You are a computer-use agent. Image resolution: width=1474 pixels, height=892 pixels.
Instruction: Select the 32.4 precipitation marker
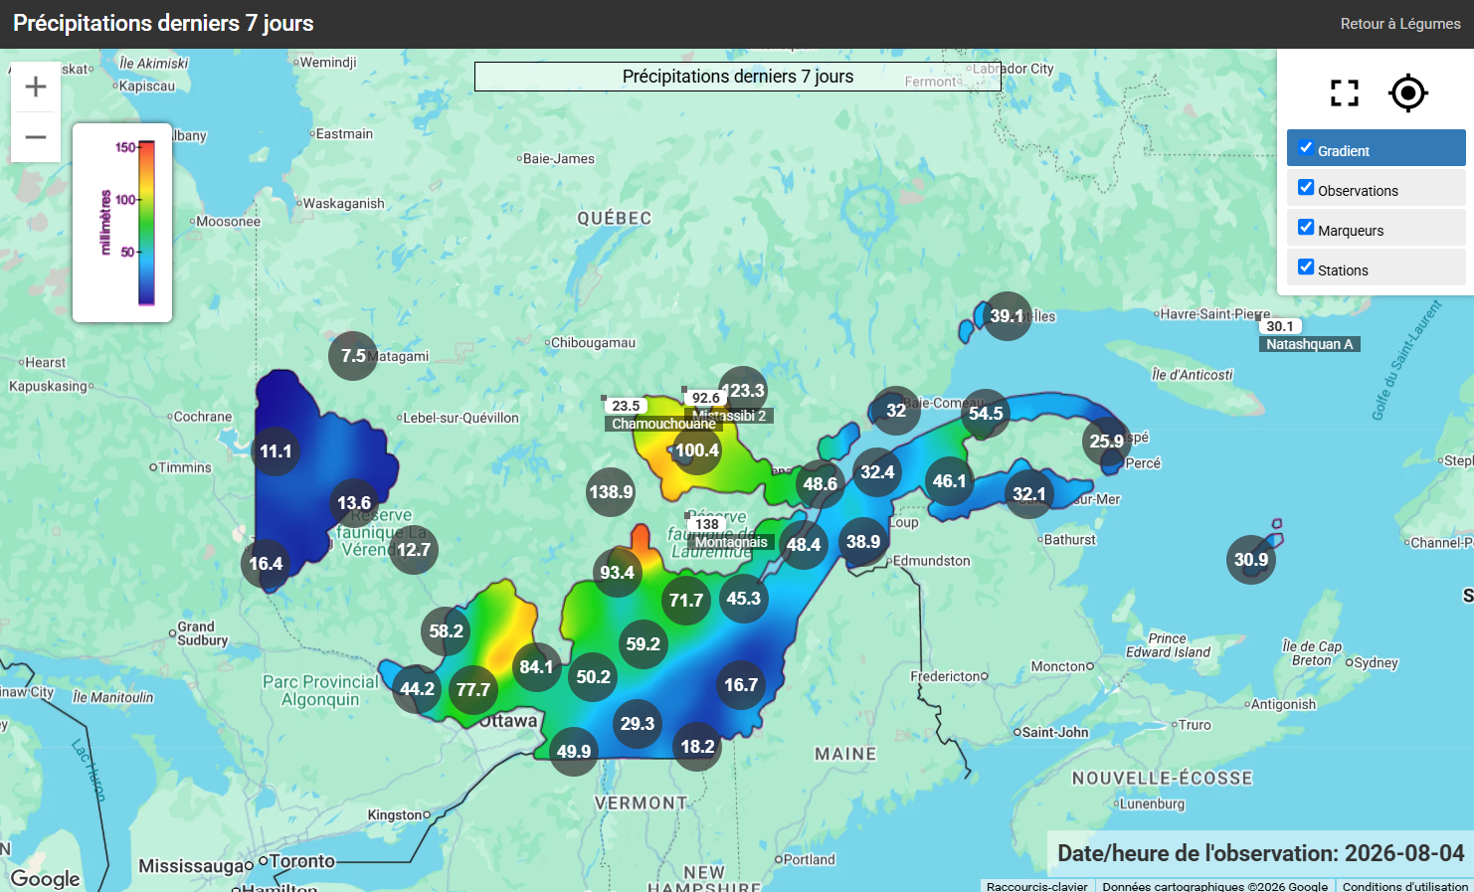click(x=877, y=472)
